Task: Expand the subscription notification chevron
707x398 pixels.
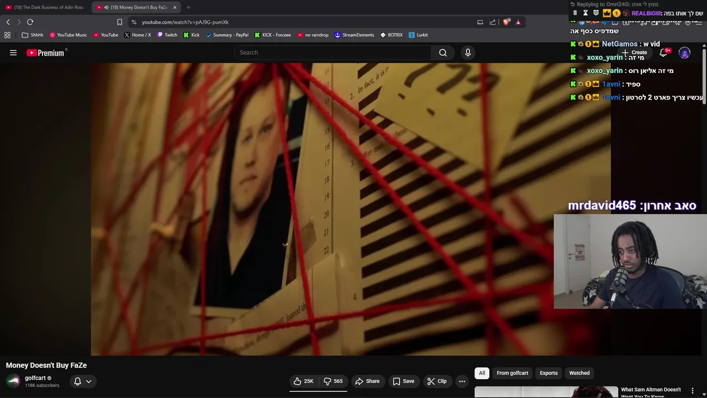Action: click(x=88, y=381)
